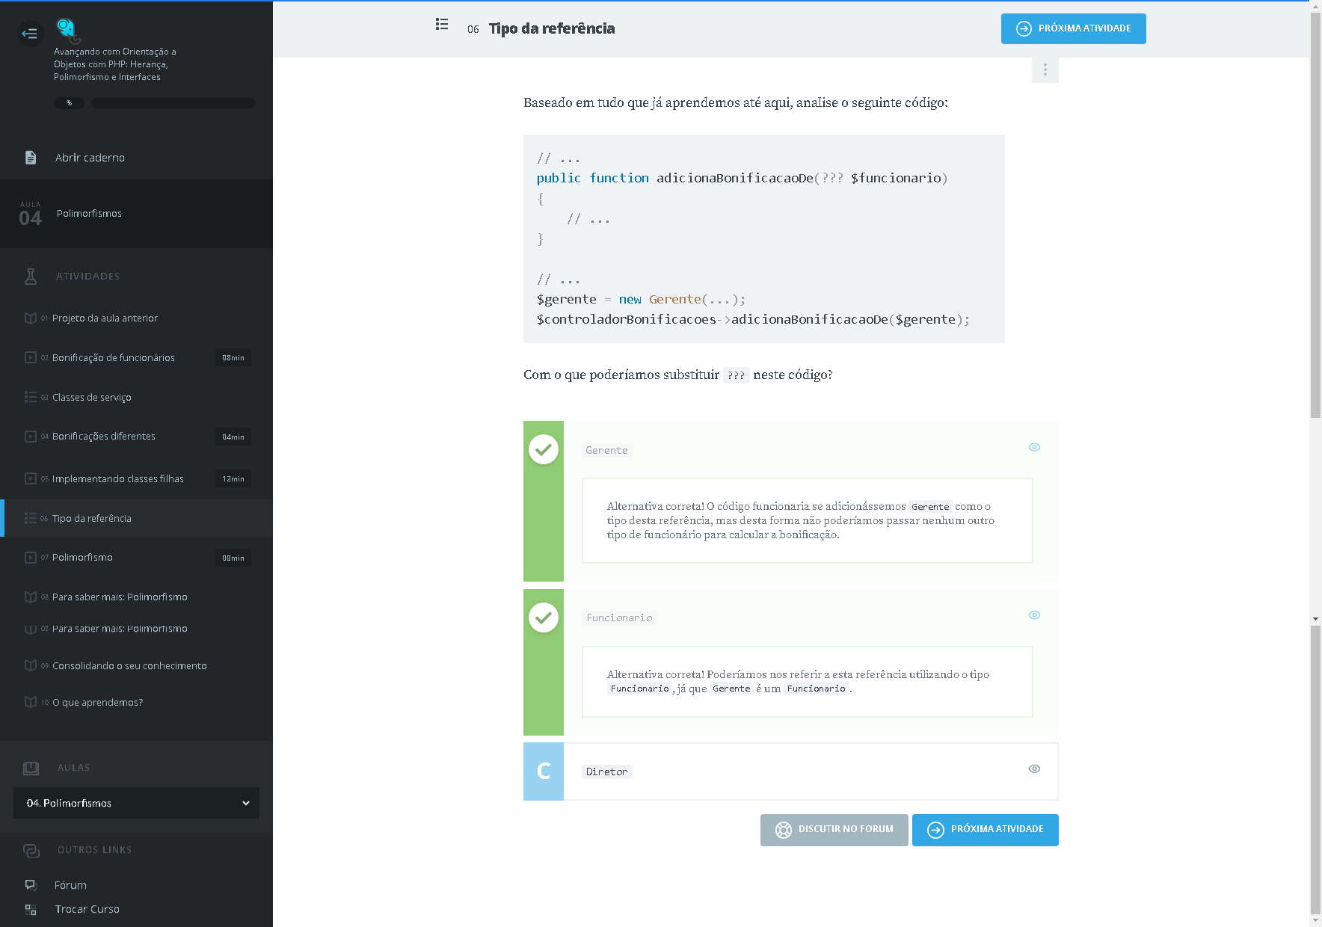Click Discutir no Forum button
The image size is (1322, 927).
[x=834, y=830]
